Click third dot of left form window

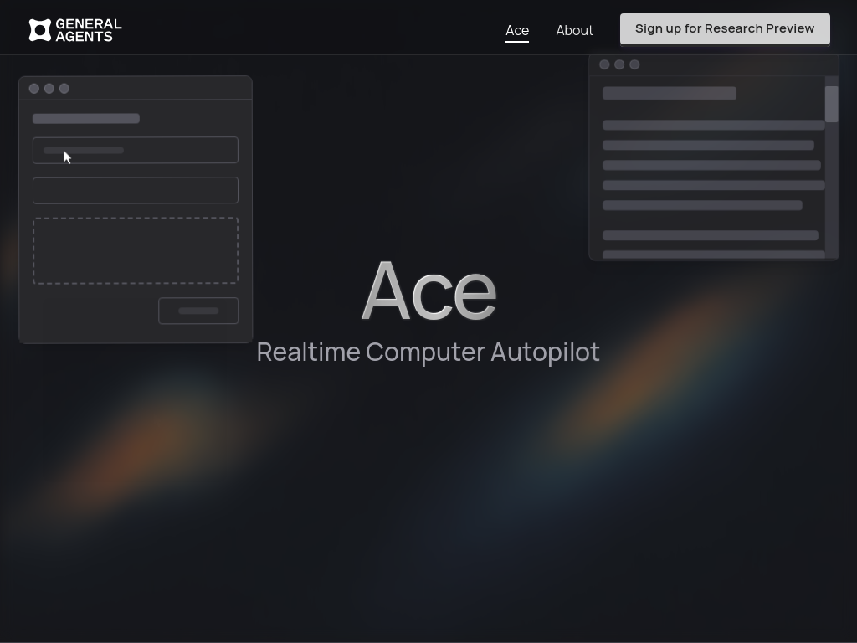[x=64, y=89]
